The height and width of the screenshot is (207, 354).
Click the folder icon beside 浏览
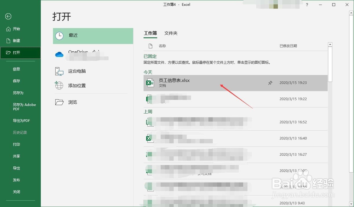pos(59,102)
